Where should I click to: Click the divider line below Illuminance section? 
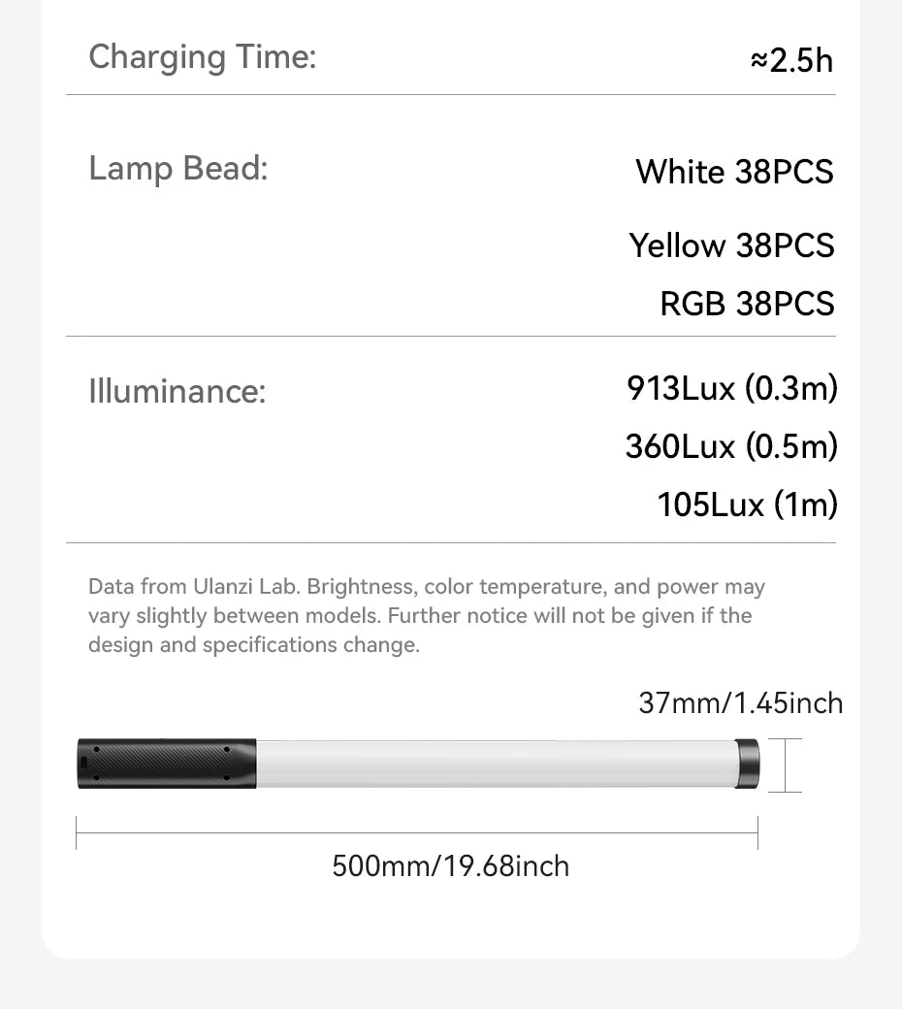(450, 542)
